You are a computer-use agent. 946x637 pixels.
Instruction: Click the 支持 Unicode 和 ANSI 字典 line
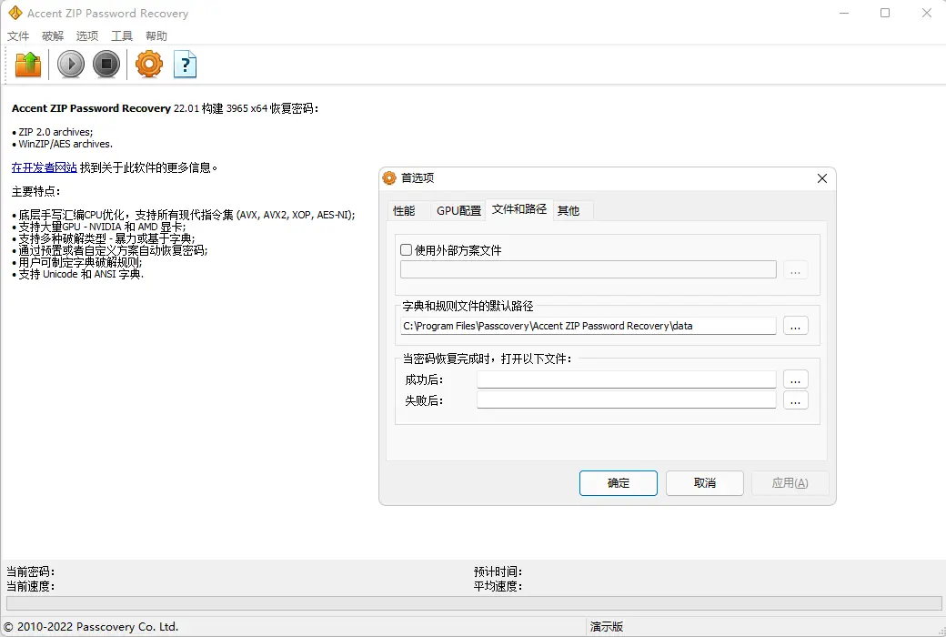pos(81,274)
